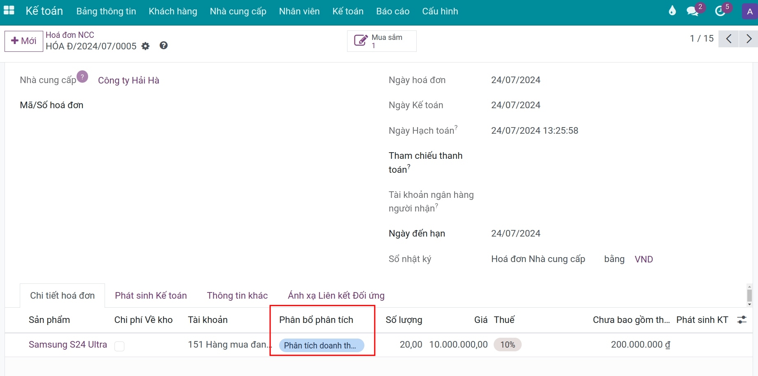Switch to the Thông tin khác tab
Viewport: 758px width, 376px height.
(x=237, y=295)
